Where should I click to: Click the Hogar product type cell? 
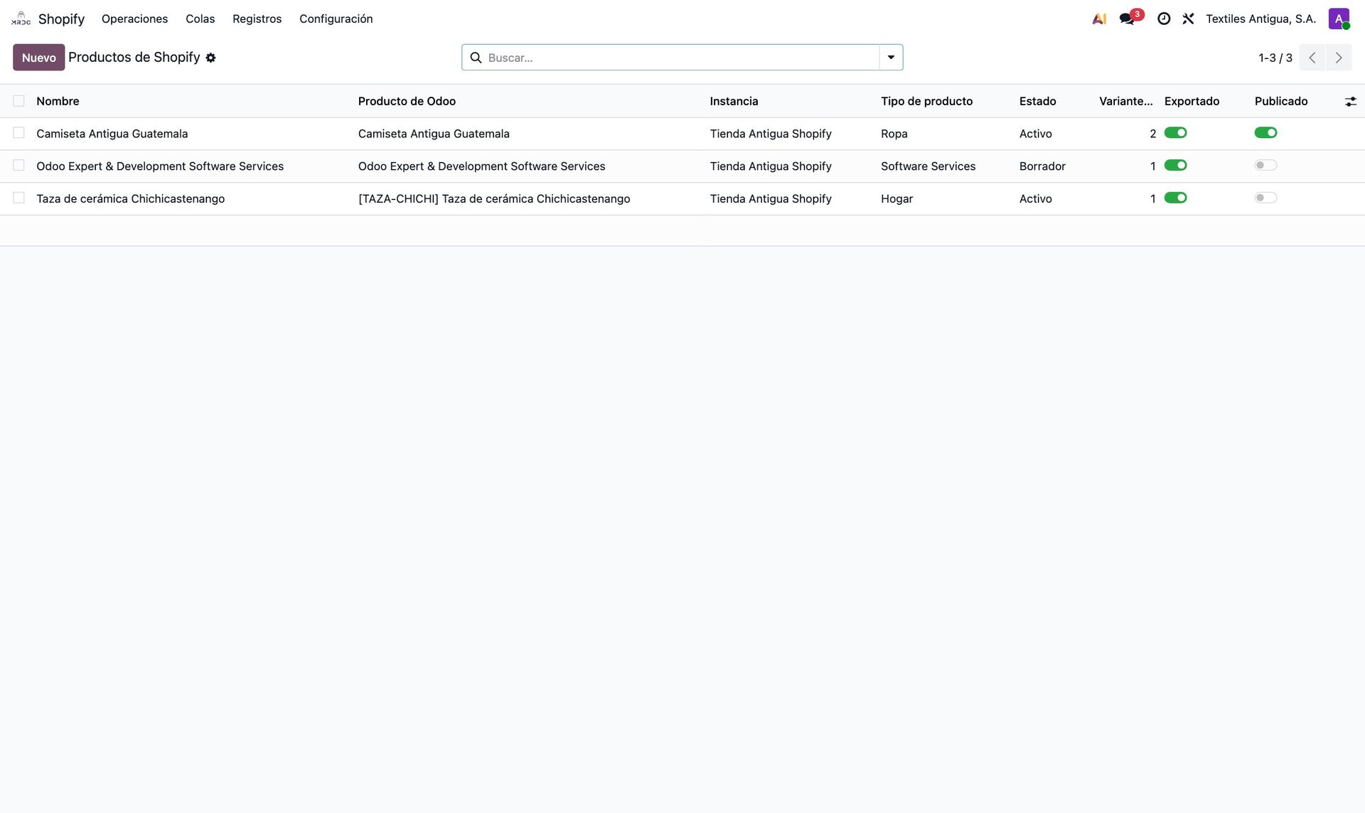(x=896, y=198)
